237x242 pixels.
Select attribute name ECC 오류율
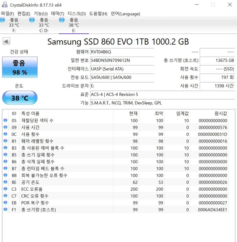click(32, 189)
